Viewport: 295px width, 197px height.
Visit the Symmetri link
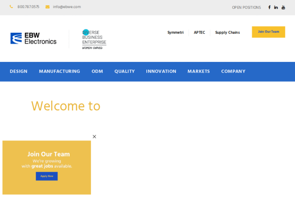176,33
